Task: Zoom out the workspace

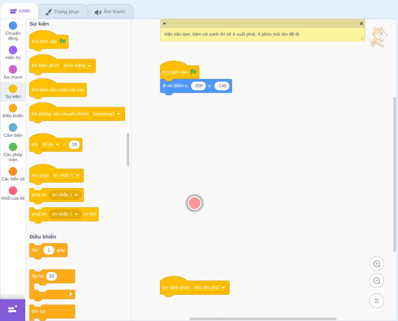Action: point(377,281)
